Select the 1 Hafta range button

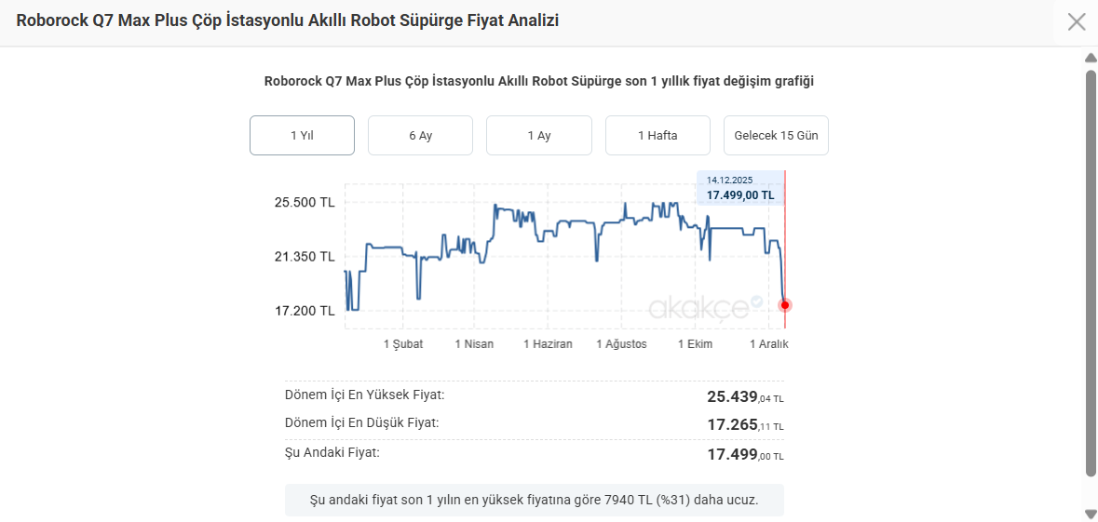click(657, 136)
